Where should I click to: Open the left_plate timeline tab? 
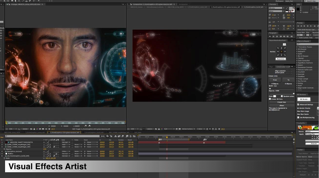pyautogui.click(x=138, y=132)
